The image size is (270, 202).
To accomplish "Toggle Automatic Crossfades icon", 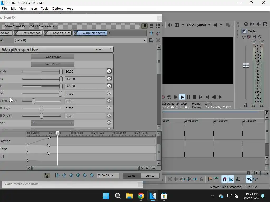I will [231, 179].
